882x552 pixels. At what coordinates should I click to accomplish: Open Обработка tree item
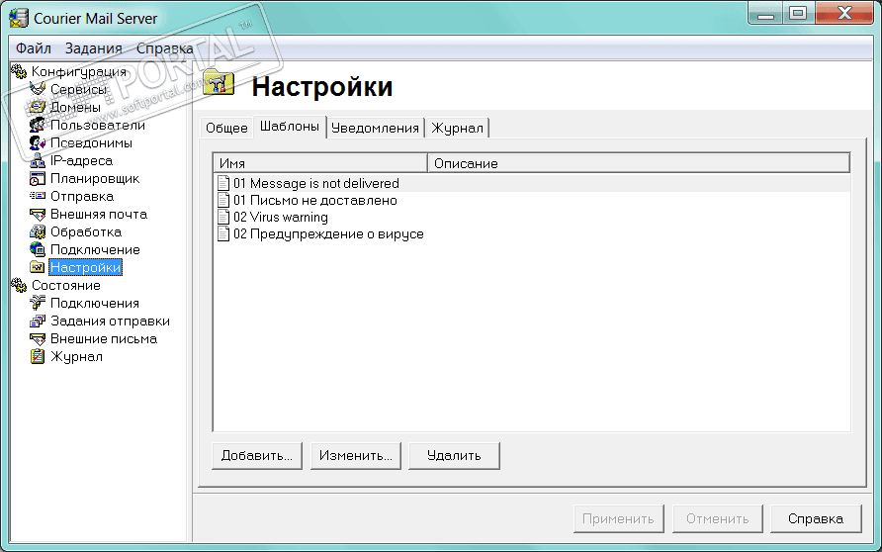pos(86,231)
